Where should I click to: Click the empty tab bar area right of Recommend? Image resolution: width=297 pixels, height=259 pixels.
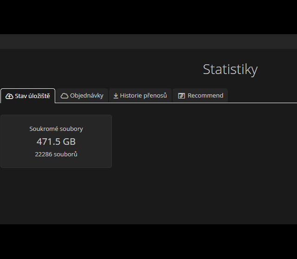[x=262, y=96]
